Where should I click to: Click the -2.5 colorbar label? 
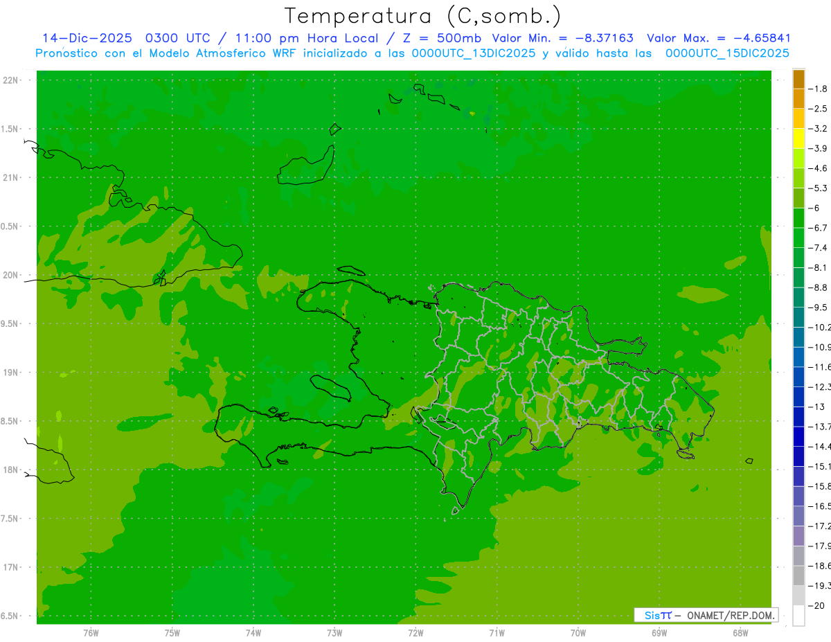click(x=819, y=109)
